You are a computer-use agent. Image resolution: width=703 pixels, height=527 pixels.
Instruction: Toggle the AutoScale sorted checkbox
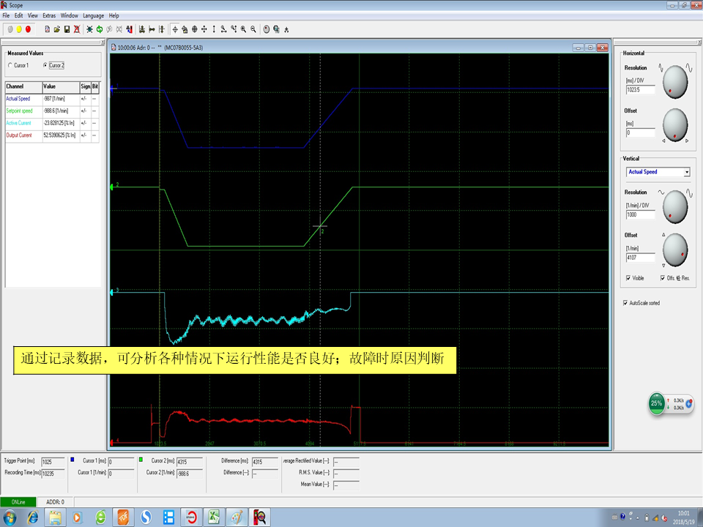(x=625, y=302)
